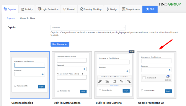
Task: Click the Captcha Disabled label
Action: [x=22, y=103]
